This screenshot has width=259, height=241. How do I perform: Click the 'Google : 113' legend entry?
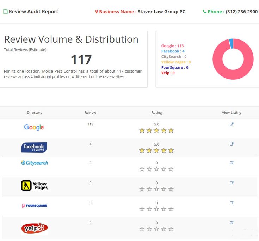pos(172,46)
